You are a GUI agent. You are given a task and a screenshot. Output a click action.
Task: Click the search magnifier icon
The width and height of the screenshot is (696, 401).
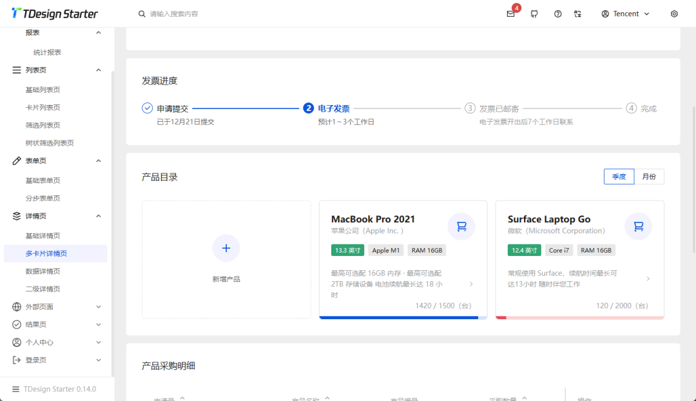142,14
